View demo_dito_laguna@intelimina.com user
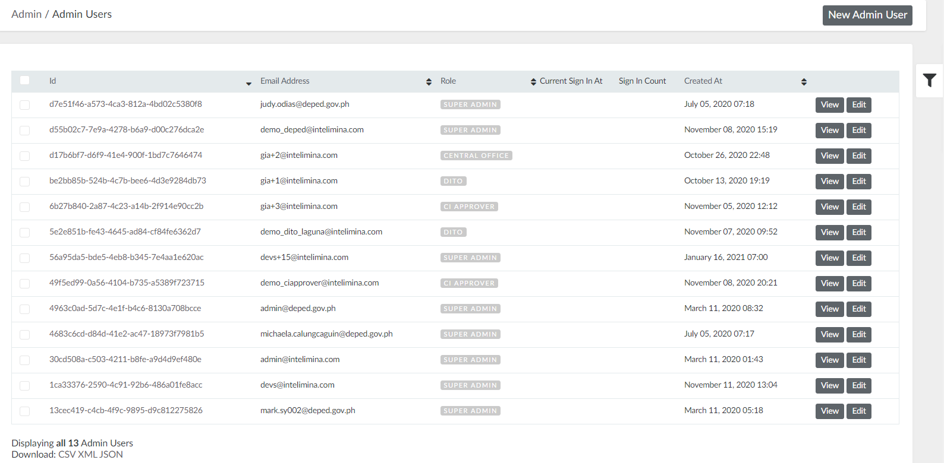The image size is (944, 463). (x=830, y=233)
